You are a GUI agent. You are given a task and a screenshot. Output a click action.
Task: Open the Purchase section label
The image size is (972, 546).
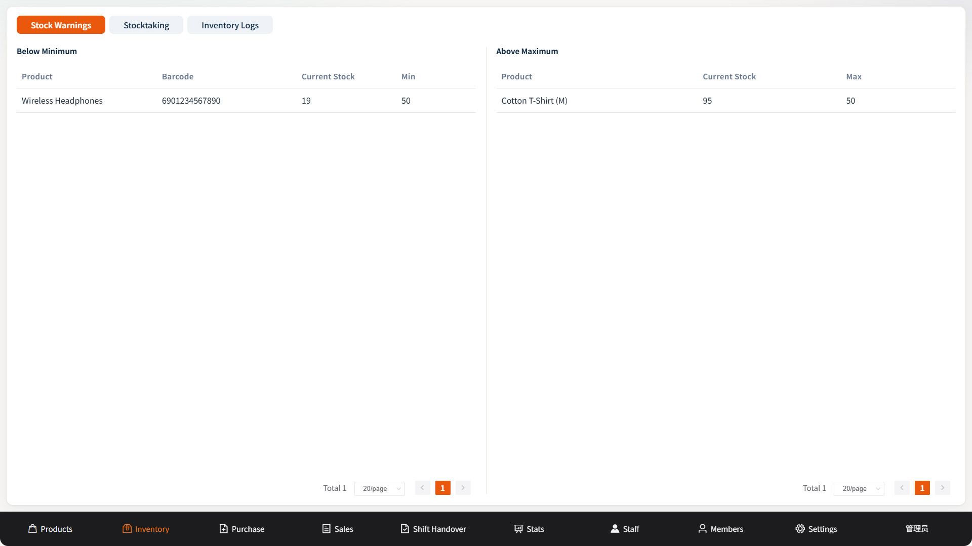[x=248, y=529]
